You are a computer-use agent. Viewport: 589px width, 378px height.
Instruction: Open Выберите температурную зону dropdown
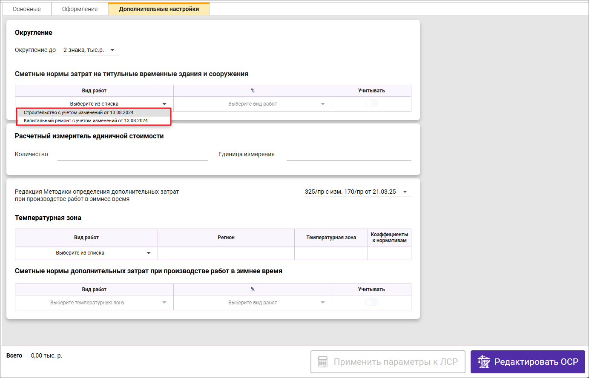tap(94, 303)
